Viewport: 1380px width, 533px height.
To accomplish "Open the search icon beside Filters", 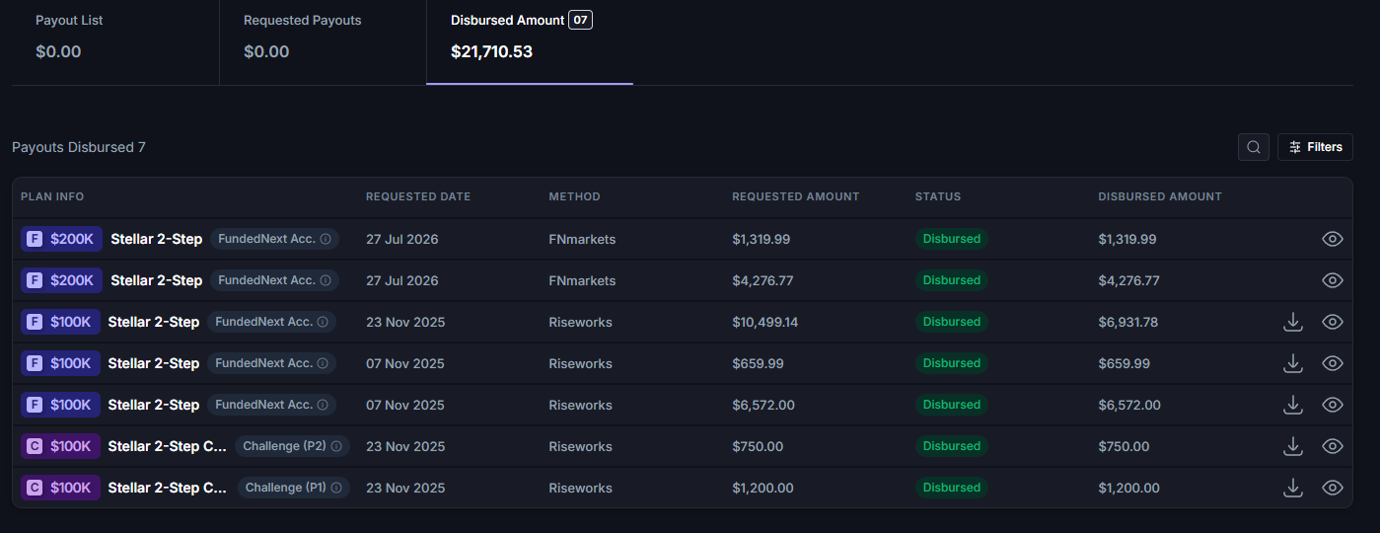I will [x=1253, y=147].
